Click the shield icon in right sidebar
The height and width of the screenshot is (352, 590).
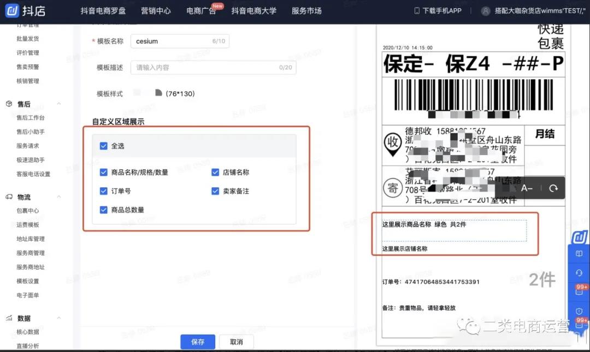point(579,311)
